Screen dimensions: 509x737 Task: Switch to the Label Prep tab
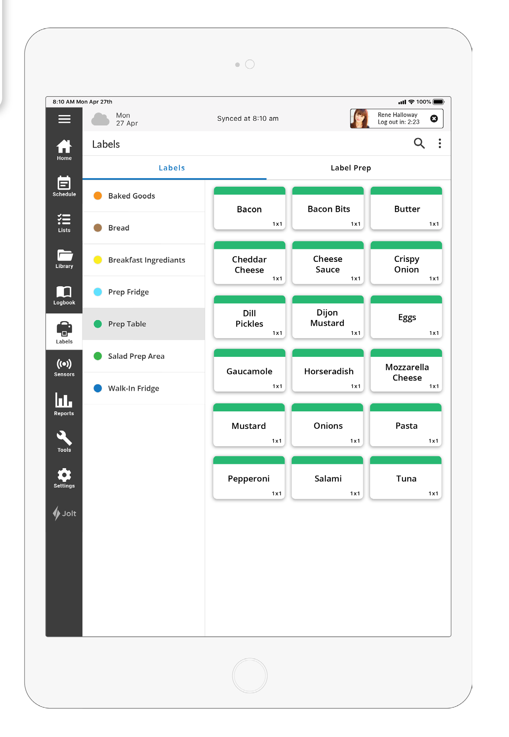(351, 168)
